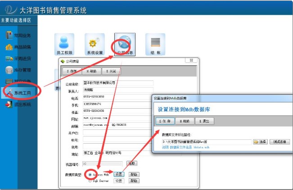Click the 机器编号 field
Viewport: 293px width, 190px height.
103,164
